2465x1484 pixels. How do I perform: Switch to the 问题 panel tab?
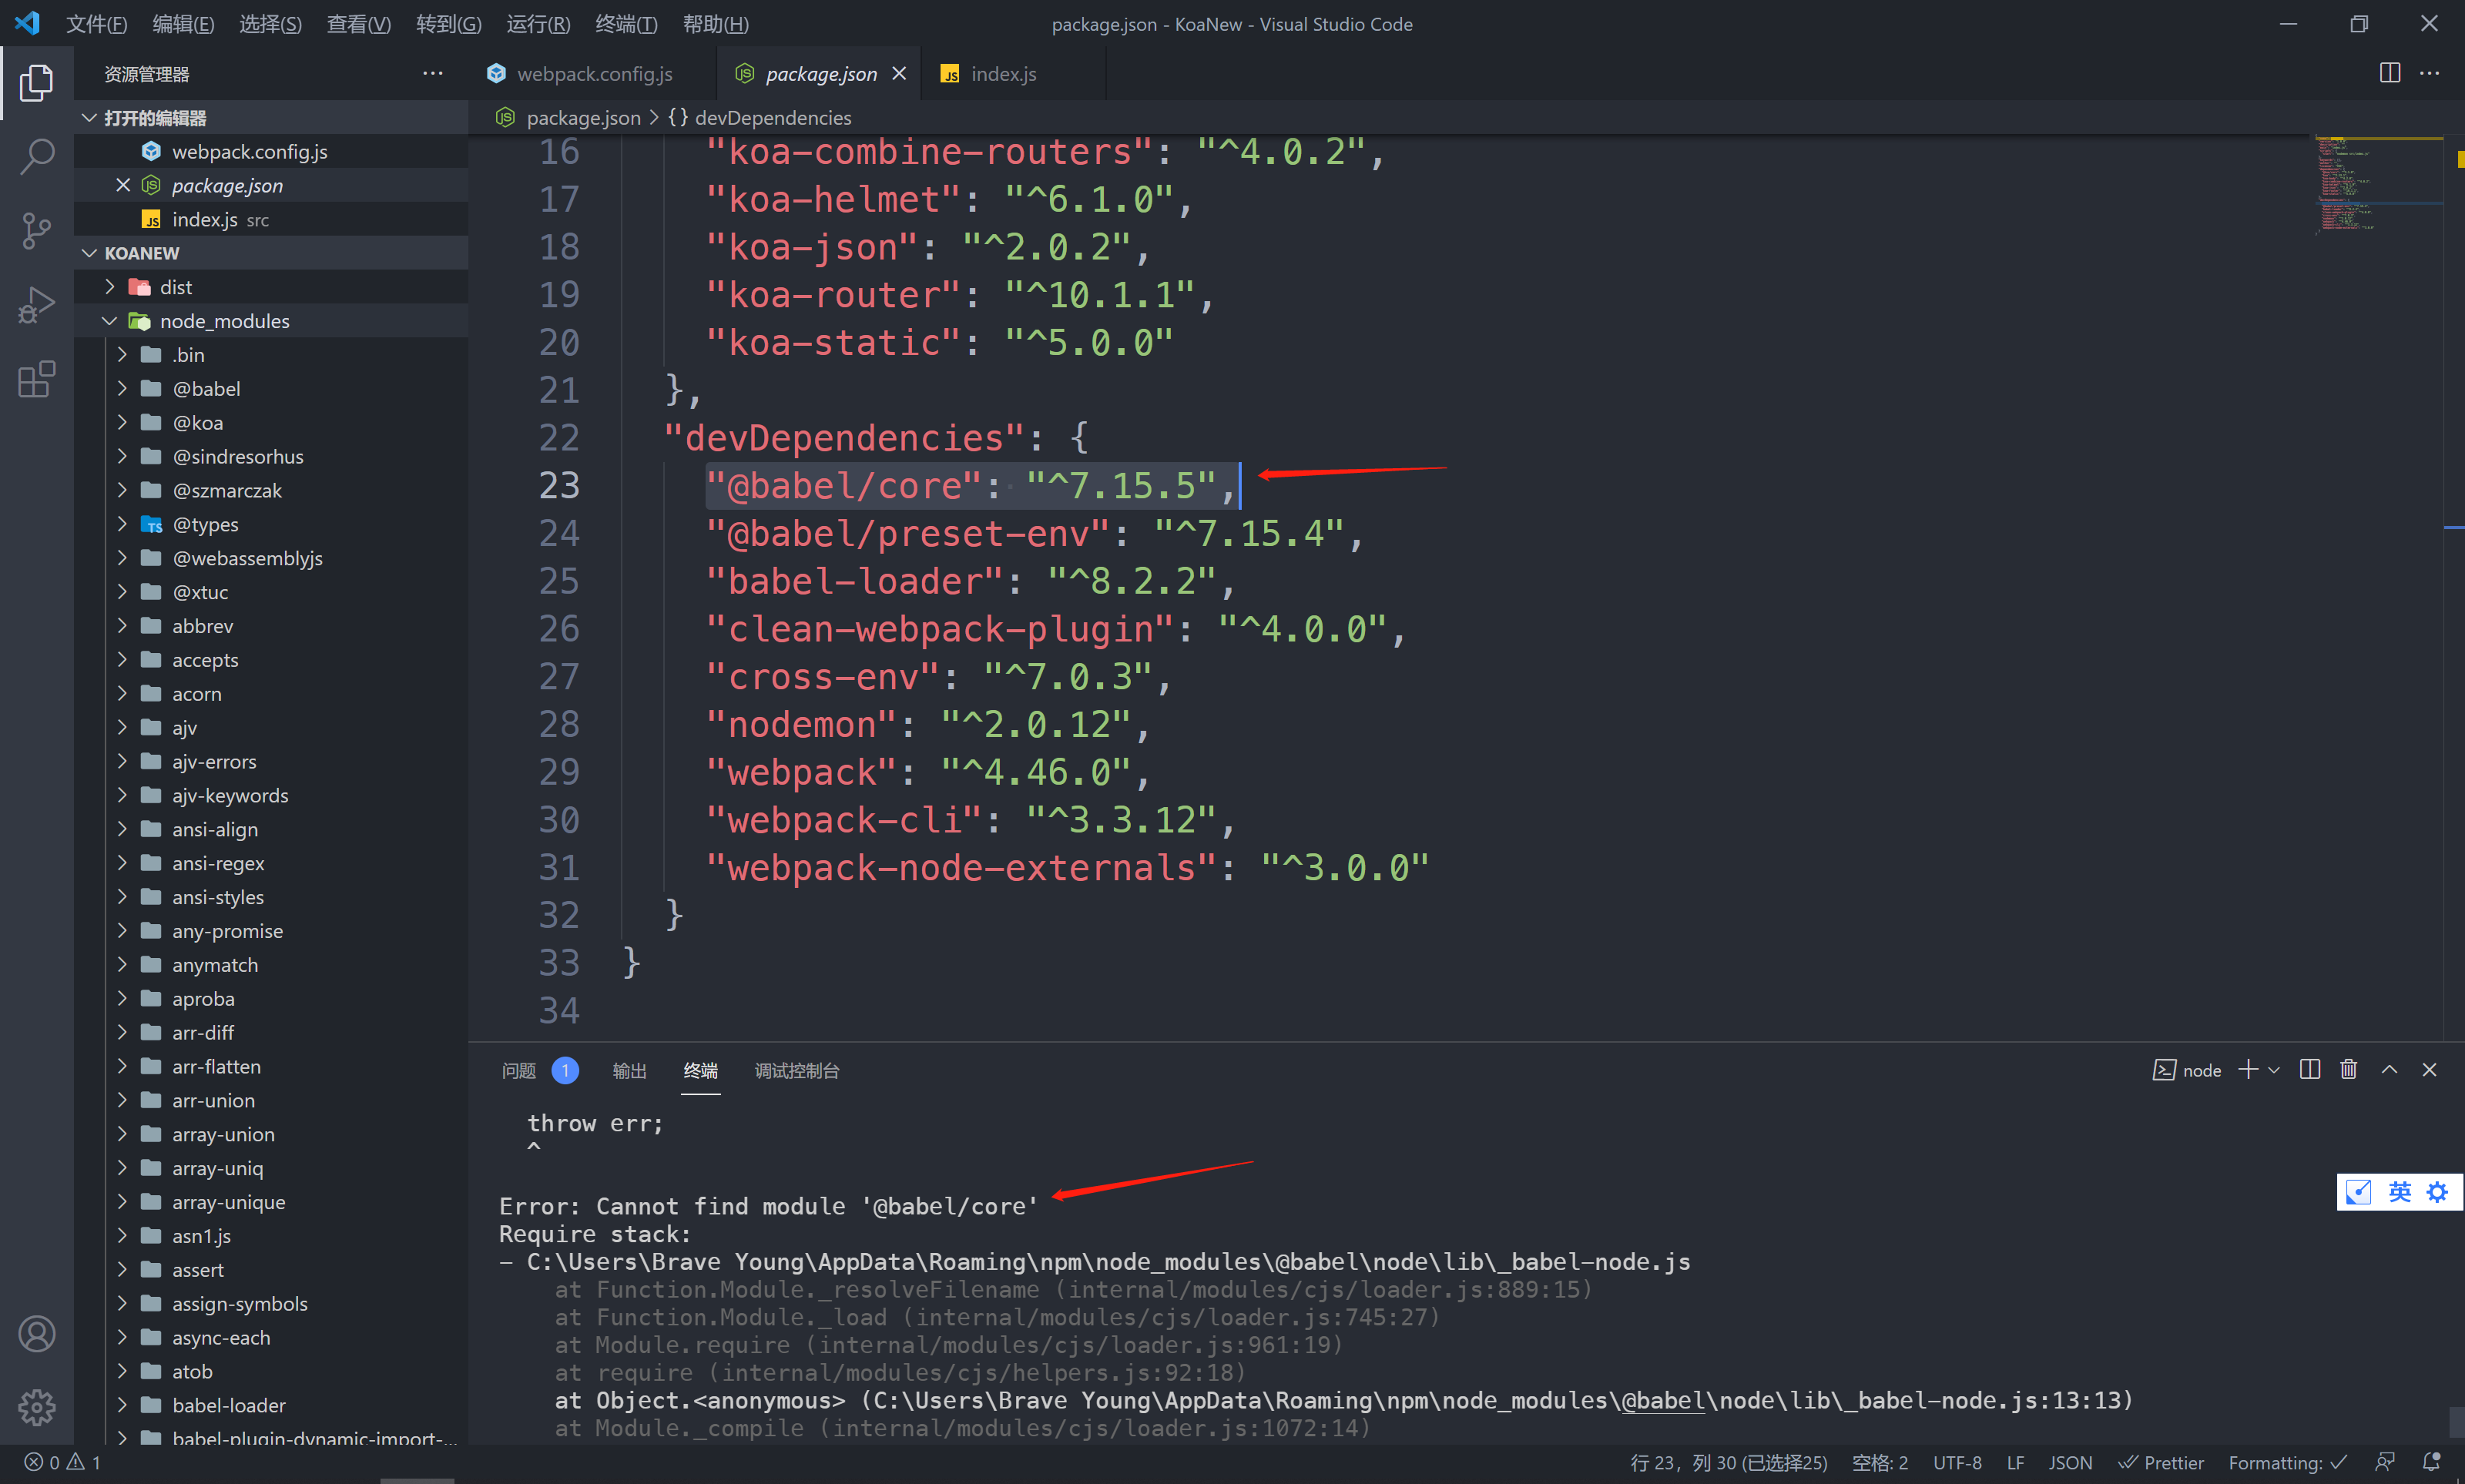point(519,1070)
